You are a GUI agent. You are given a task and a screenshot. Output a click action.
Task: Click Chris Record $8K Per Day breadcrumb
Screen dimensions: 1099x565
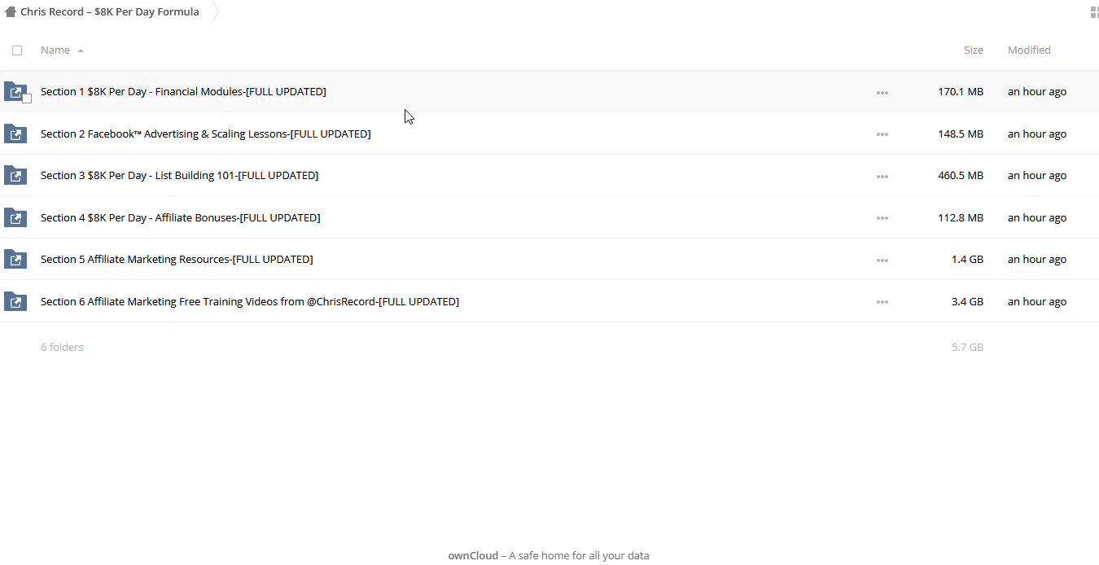point(109,12)
